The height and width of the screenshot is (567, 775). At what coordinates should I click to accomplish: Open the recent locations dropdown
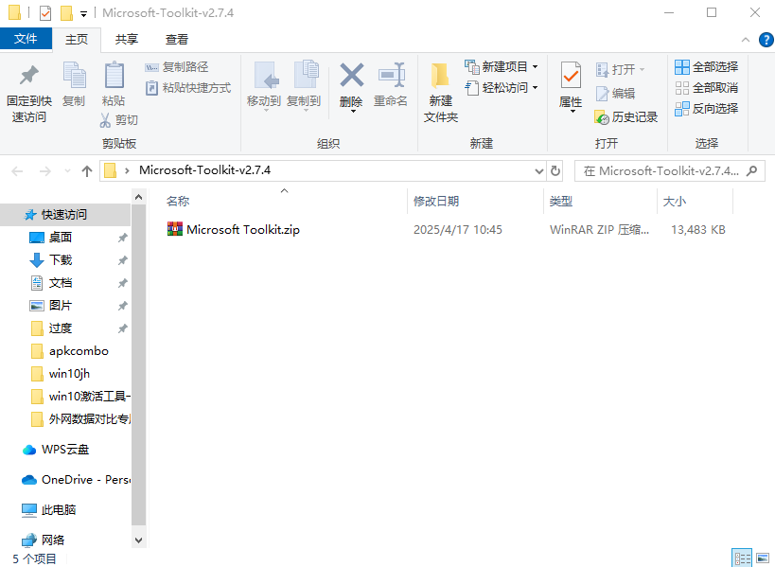coord(68,171)
